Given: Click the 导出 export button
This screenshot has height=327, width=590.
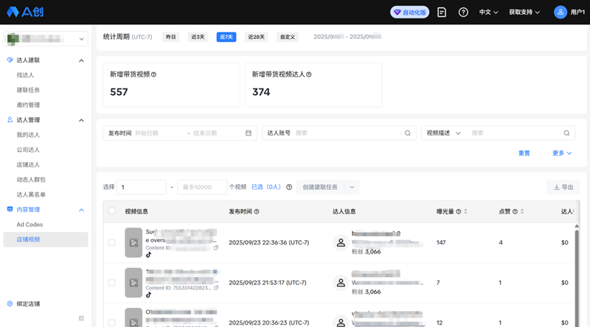Looking at the screenshot, I should tap(563, 187).
